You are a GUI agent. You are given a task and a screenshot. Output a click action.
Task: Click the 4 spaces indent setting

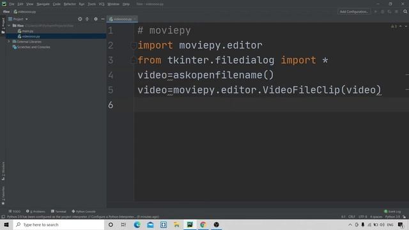pyautogui.click(x=376, y=217)
